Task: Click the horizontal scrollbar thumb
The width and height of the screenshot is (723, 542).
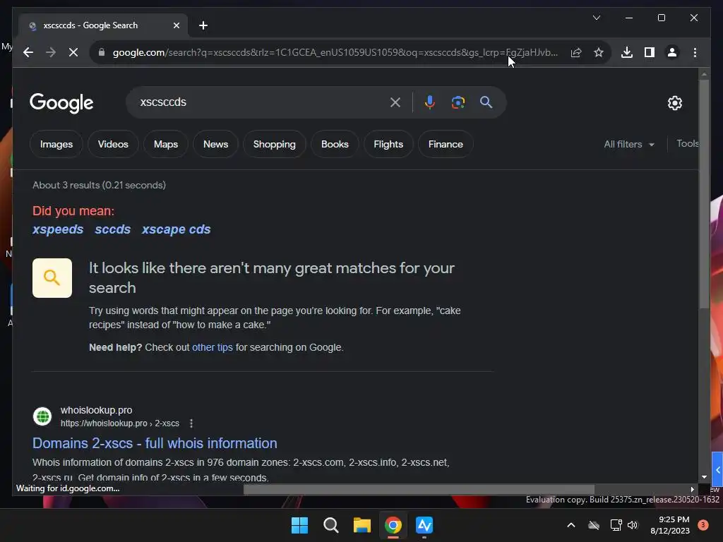Action: (x=419, y=490)
